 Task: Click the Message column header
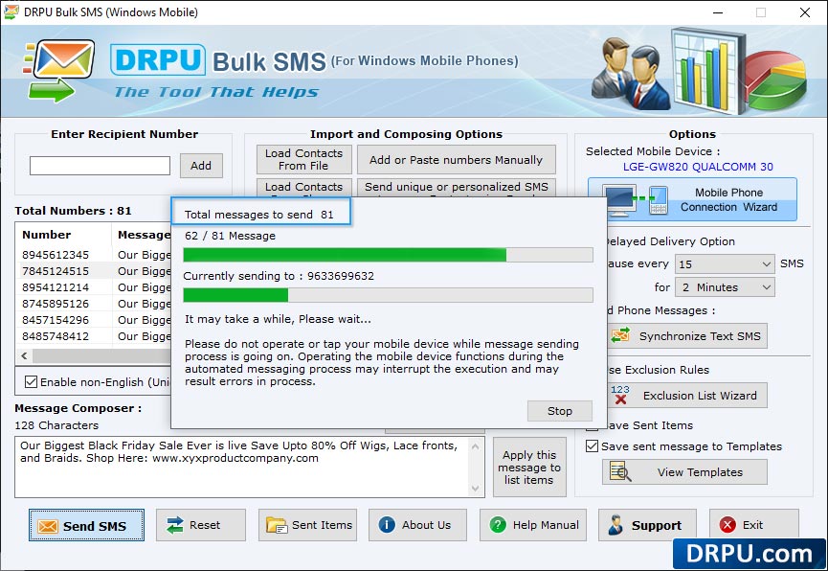[x=142, y=235]
